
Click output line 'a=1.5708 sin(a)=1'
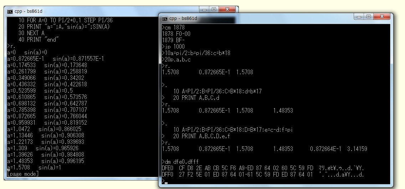click(x=34, y=167)
